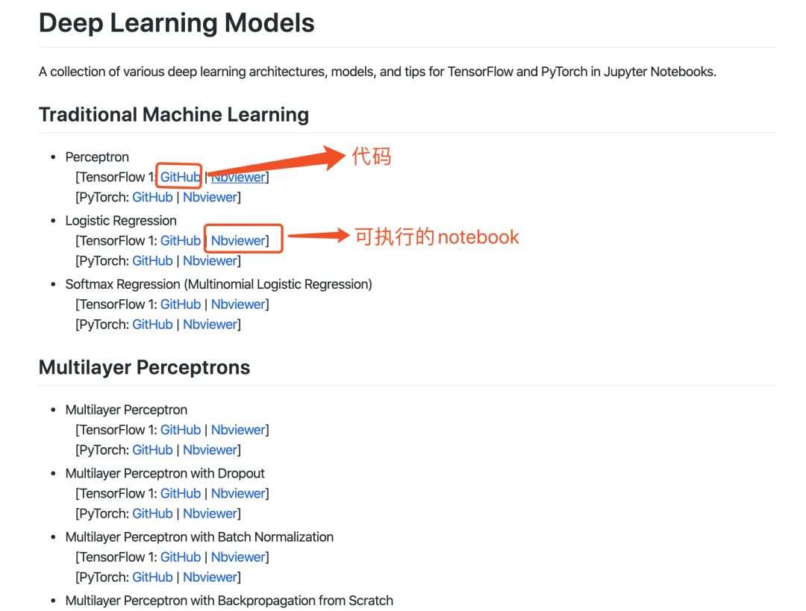Viewport: 806px width, 611px height.
Task: Open Logistic Regression TensorFlow 1 GitHub link
Action: (x=181, y=241)
